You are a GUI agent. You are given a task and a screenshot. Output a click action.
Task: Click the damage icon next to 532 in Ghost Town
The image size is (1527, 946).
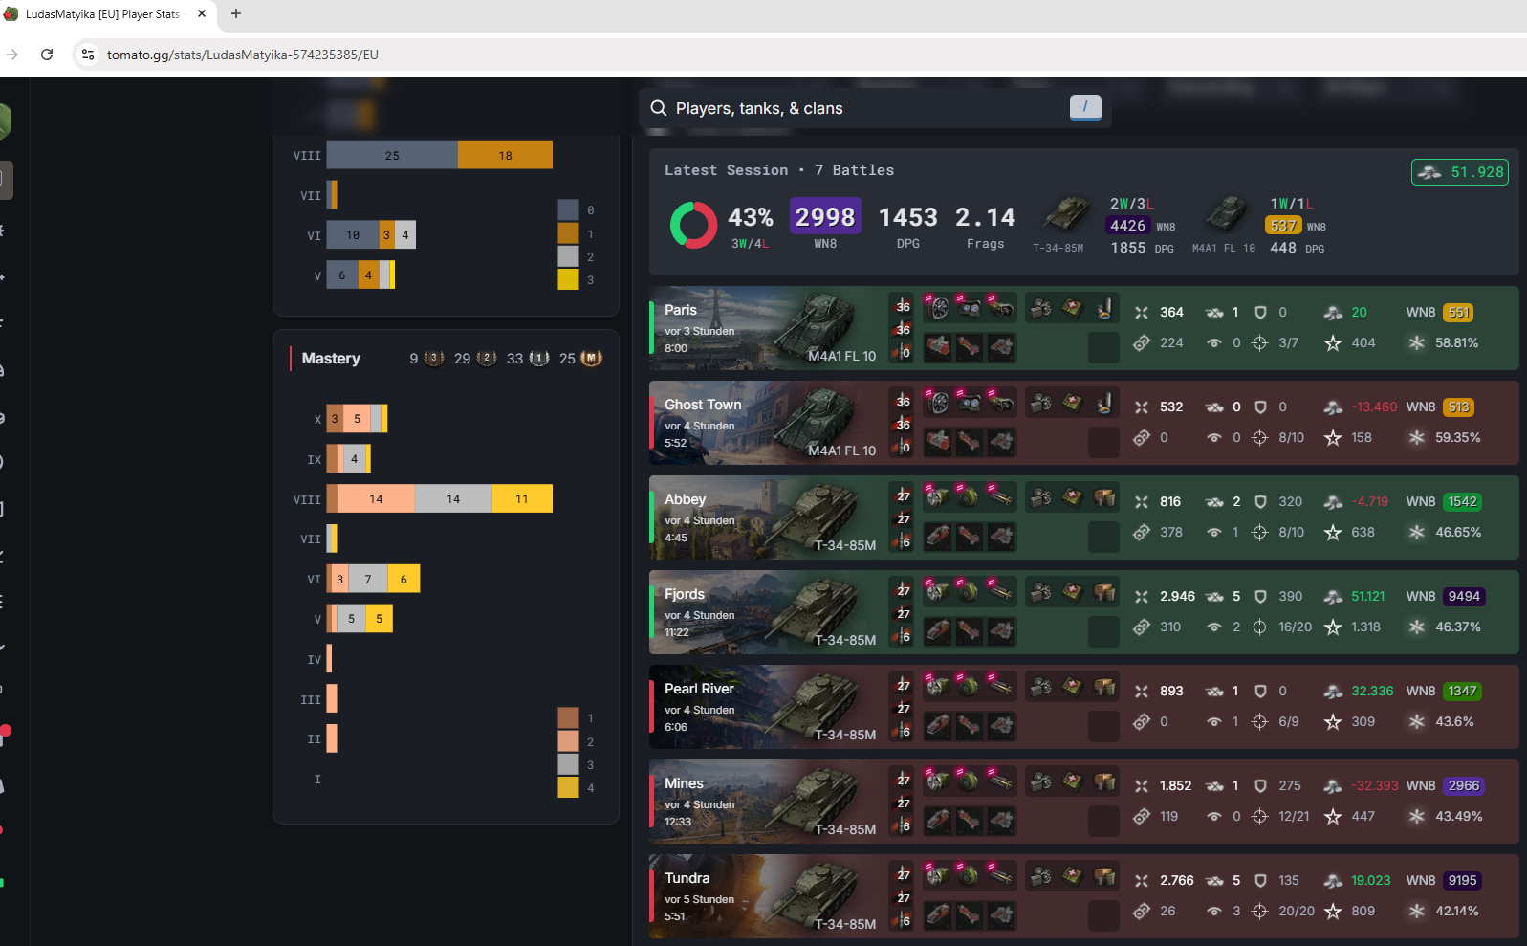click(1142, 407)
